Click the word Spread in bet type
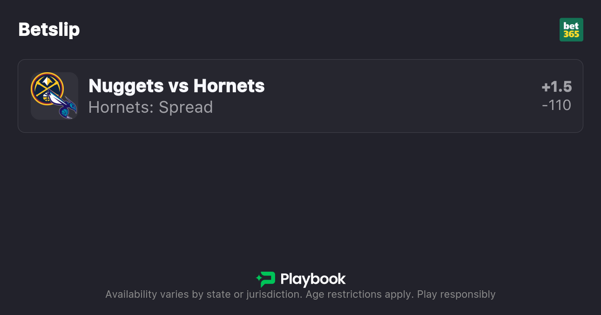Viewport: 601px width, 315px height. click(x=186, y=107)
